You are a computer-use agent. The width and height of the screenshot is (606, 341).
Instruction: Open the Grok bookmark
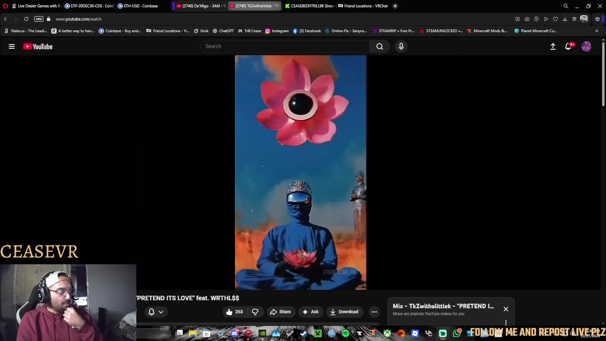[x=201, y=31]
